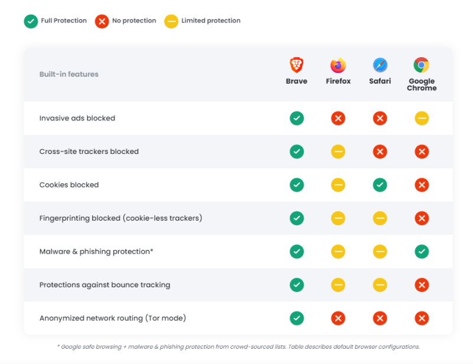Click the 'Google Chrome' column label
Screen dimensions: 473x364
coord(422,84)
